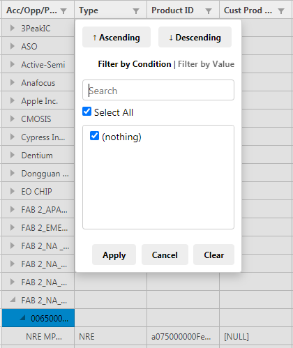Switch to Filter by Condition tab
This screenshot has height=348, width=293.
(135, 64)
